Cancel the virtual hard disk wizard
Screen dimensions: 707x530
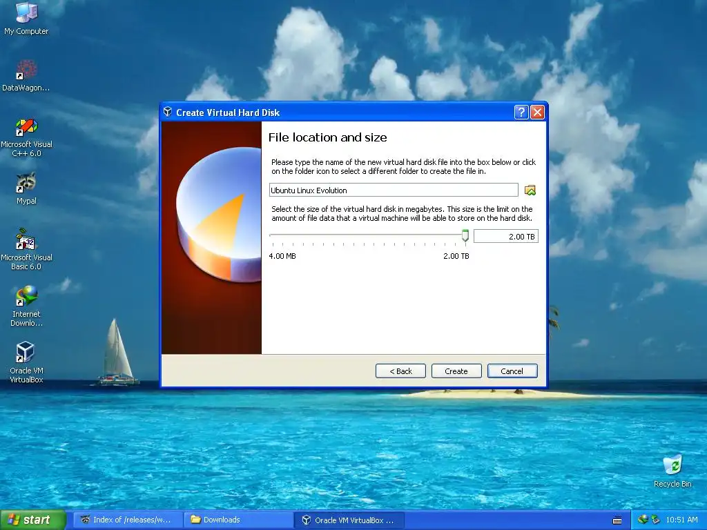[512, 371]
